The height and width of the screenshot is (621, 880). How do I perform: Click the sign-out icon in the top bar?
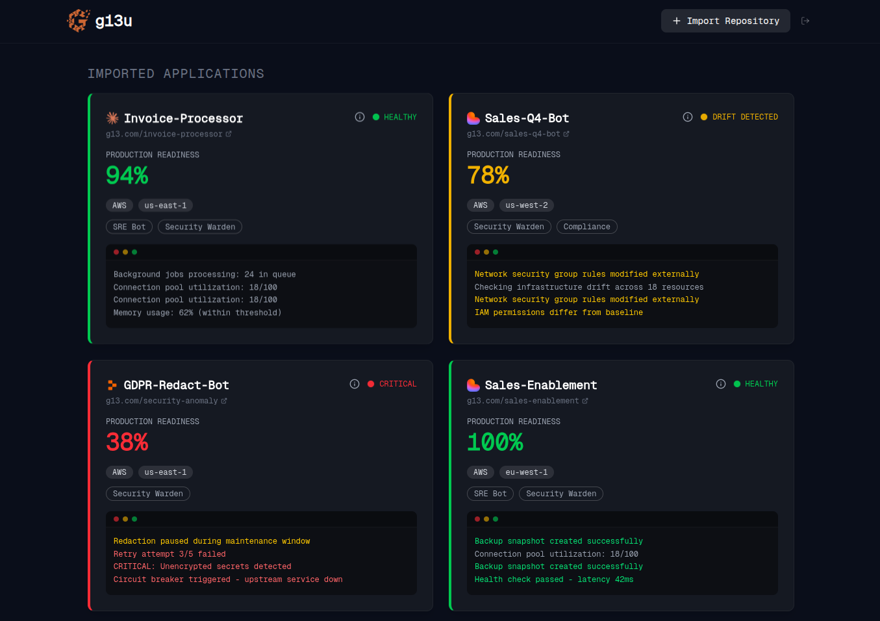click(805, 20)
